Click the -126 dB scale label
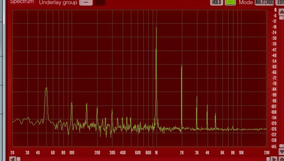The width and height of the screenshot is (284, 161). tap(273, 129)
